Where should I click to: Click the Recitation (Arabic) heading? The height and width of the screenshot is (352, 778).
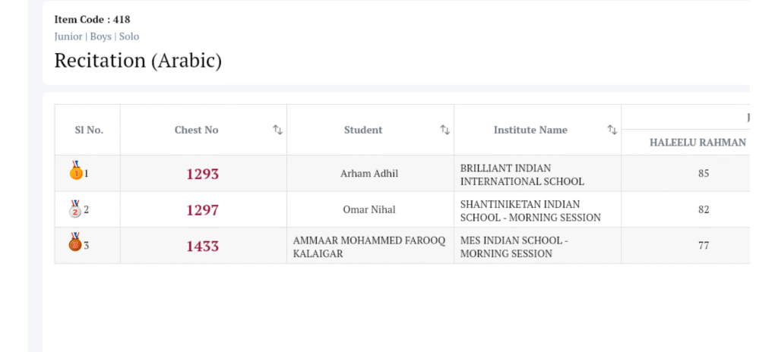tap(138, 61)
